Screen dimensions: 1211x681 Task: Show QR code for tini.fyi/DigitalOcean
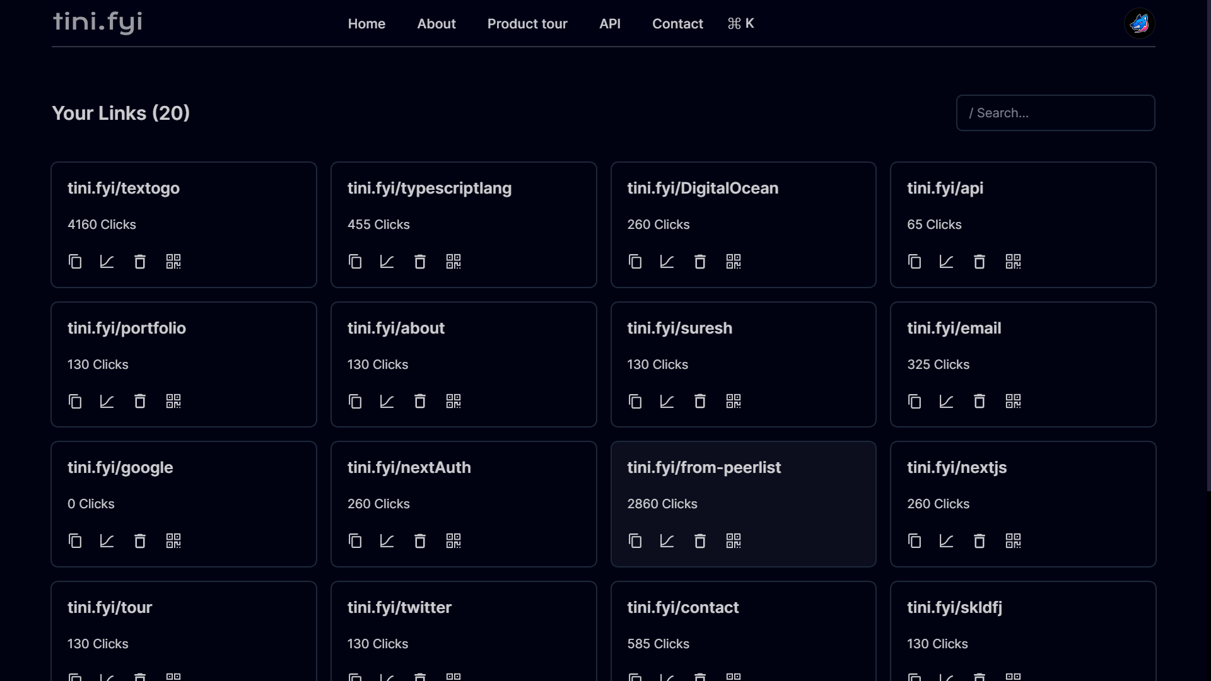point(734,262)
